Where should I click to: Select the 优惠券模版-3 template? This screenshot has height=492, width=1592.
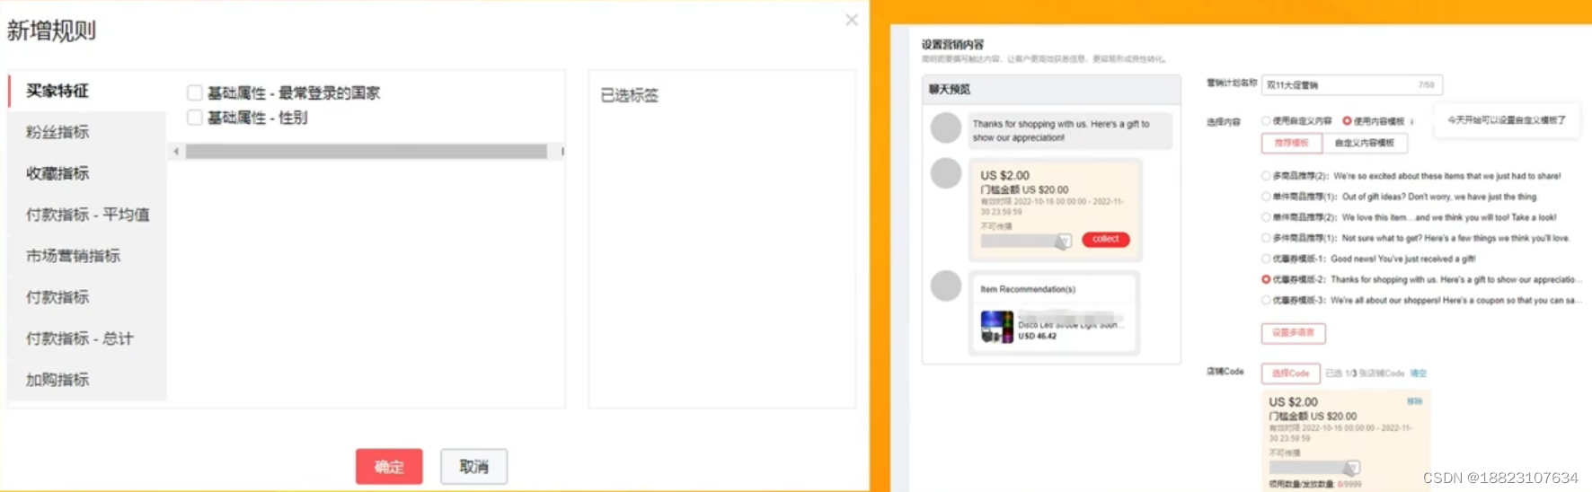click(1266, 300)
